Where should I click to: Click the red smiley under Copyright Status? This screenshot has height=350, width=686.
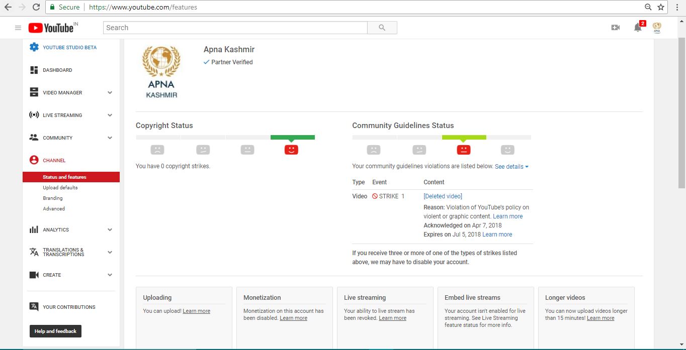point(291,150)
